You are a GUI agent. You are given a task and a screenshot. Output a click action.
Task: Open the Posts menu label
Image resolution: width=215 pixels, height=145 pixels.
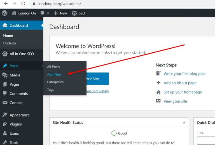(14, 66)
